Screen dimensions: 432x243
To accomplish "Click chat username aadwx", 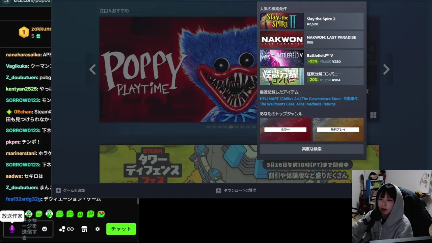I will 14,176.
